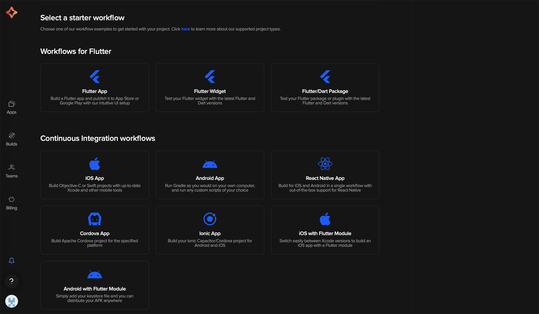Open the Billing piggy bank icon
The width and height of the screenshot is (539, 314).
coord(12,199)
